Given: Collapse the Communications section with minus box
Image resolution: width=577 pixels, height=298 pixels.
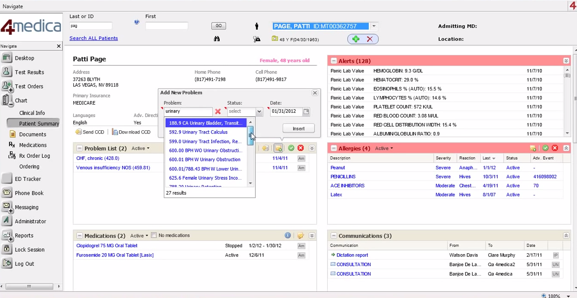Looking at the screenshot, I should (334, 236).
